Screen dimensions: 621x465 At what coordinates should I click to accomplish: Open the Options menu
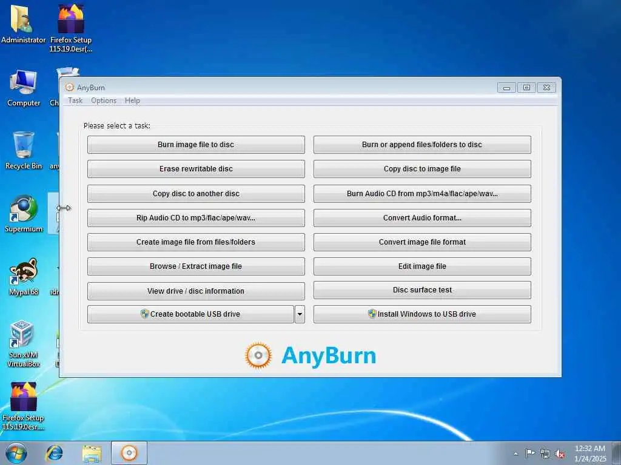point(104,101)
